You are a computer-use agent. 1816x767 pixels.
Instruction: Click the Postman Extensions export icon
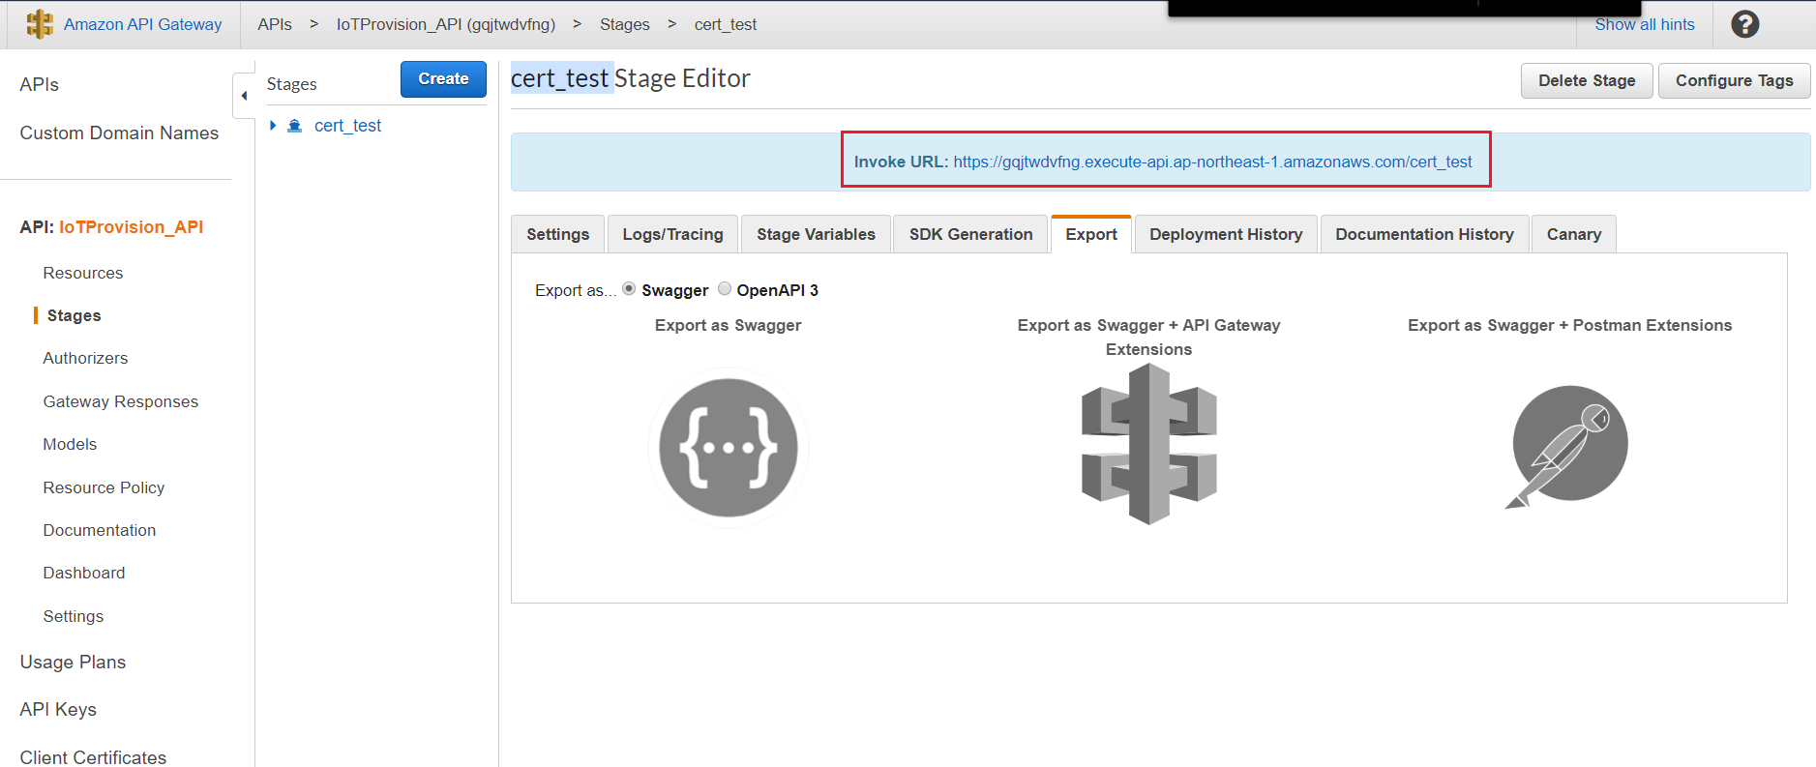pyautogui.click(x=1567, y=446)
